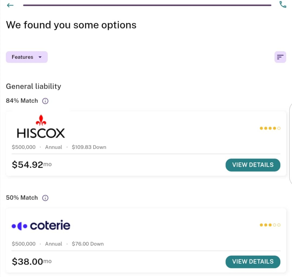Go back using the left arrow
This screenshot has height=277, width=292.
[10, 5]
